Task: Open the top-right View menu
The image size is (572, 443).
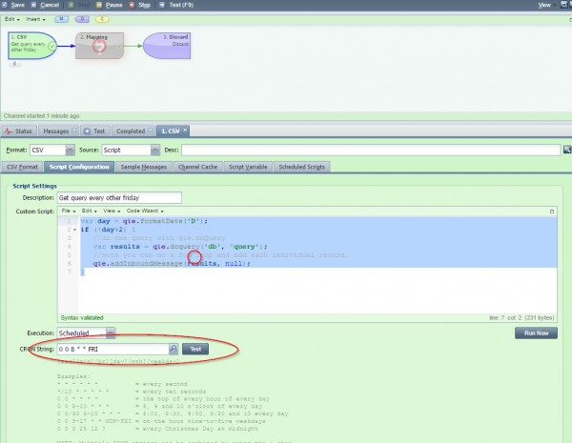Action: [545, 5]
